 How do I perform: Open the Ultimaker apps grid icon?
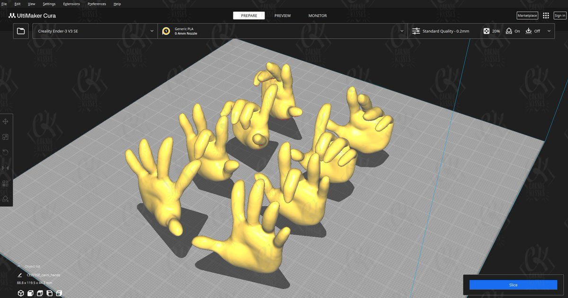coord(546,16)
